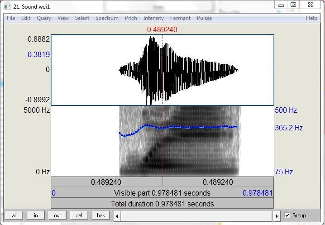Click the 500 Hz pitch ceiling label
Screen dimensions: 325x225
pos(286,110)
